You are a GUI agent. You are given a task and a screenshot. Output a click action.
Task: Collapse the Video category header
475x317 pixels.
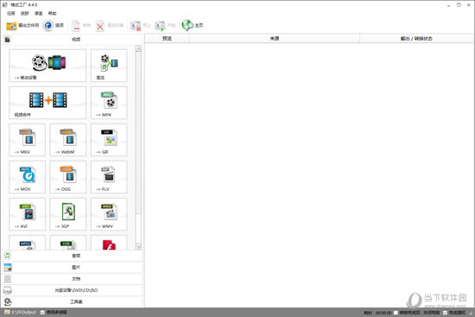[x=73, y=40]
